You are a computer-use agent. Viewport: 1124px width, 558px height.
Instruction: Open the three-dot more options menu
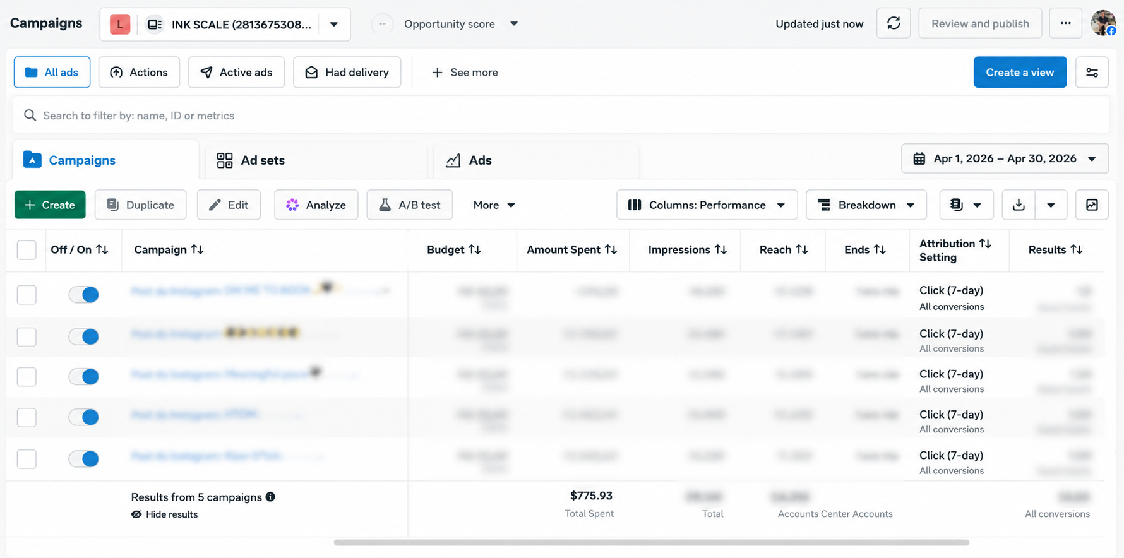(x=1066, y=23)
